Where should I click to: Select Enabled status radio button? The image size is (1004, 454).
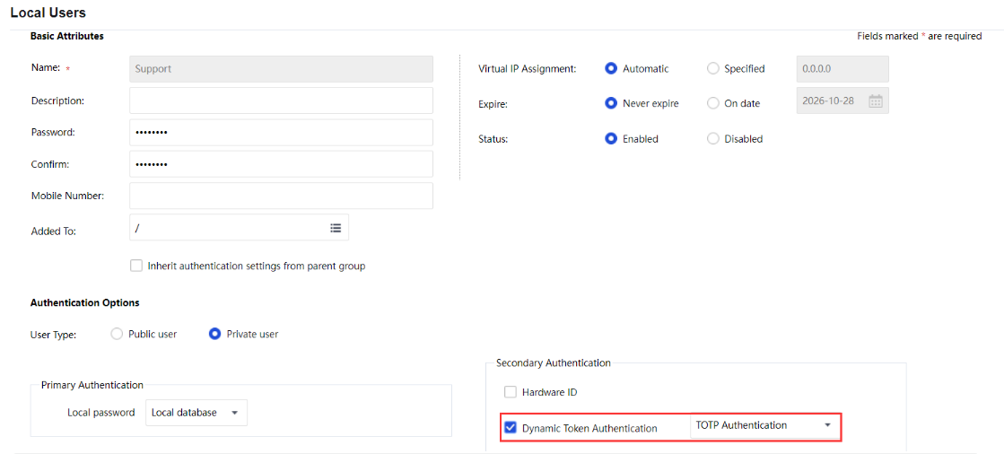pyautogui.click(x=611, y=139)
